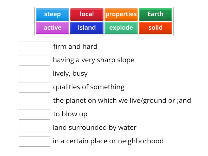Screen dimensions: 208x156
Task: Click the answer box beside 'firm and hard'
Action: coord(34,47)
